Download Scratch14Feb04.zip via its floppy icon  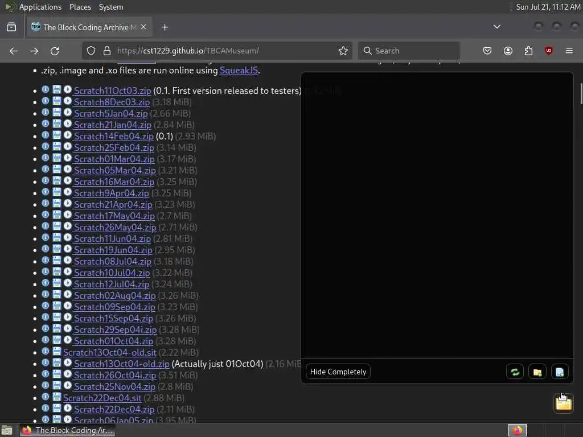click(56, 135)
